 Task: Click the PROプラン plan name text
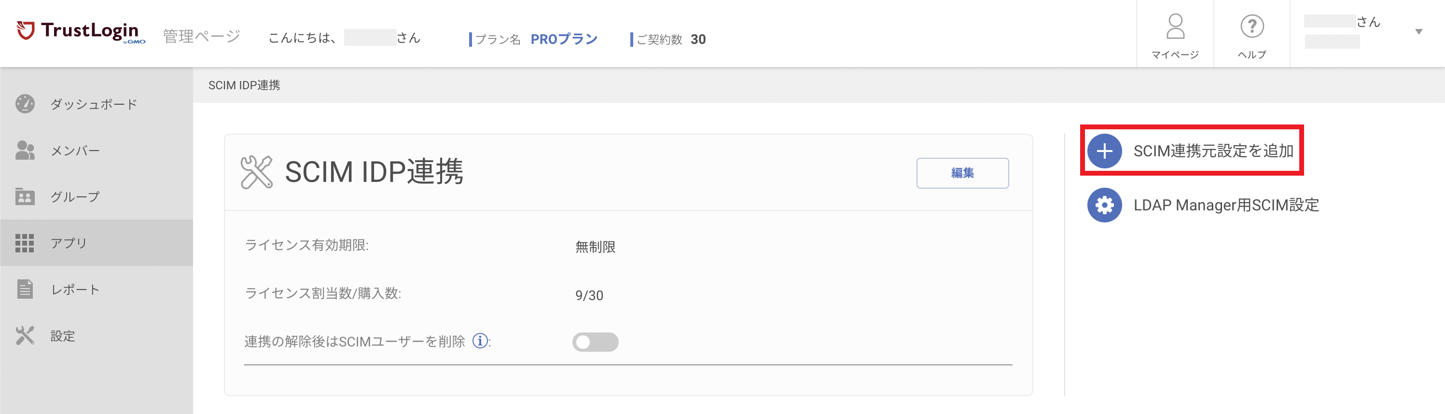click(x=564, y=39)
